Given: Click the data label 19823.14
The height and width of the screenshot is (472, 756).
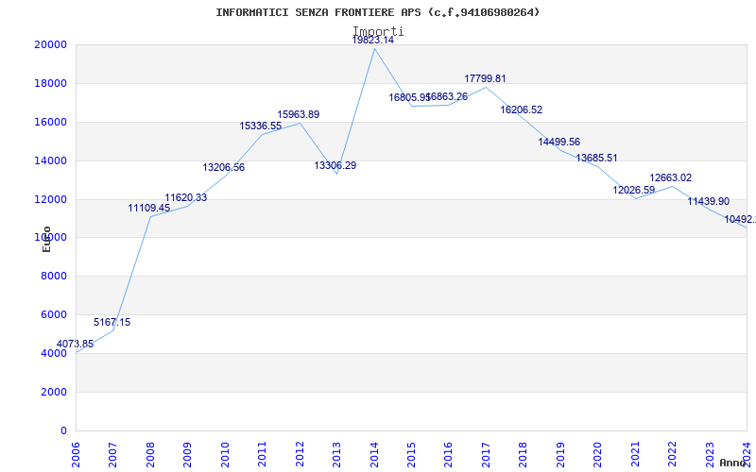Looking at the screenshot, I should [x=372, y=41].
